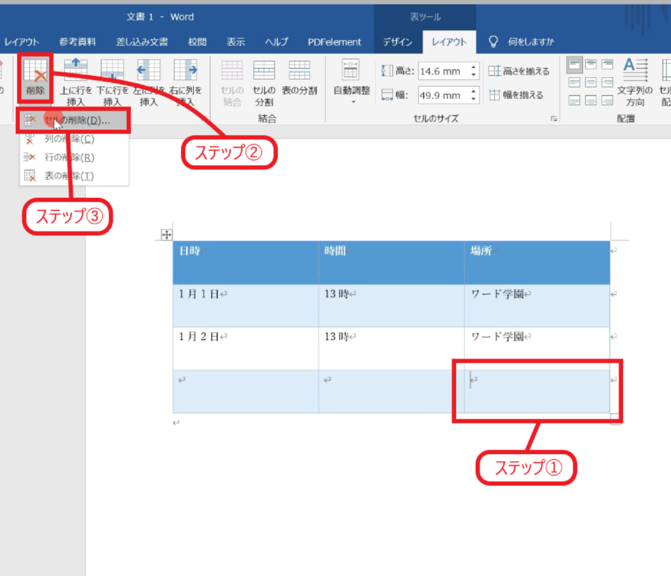
Task: Select the middle-center cell alignment option
Action: point(590,82)
